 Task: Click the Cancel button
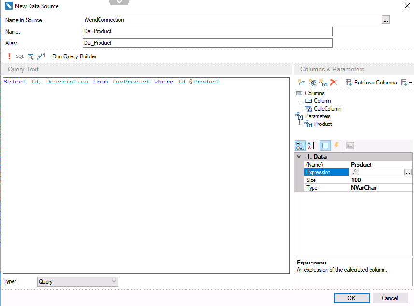pos(390,298)
